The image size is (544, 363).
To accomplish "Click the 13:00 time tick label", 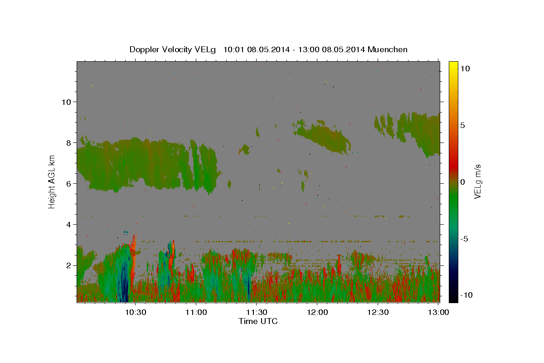I will (439, 312).
